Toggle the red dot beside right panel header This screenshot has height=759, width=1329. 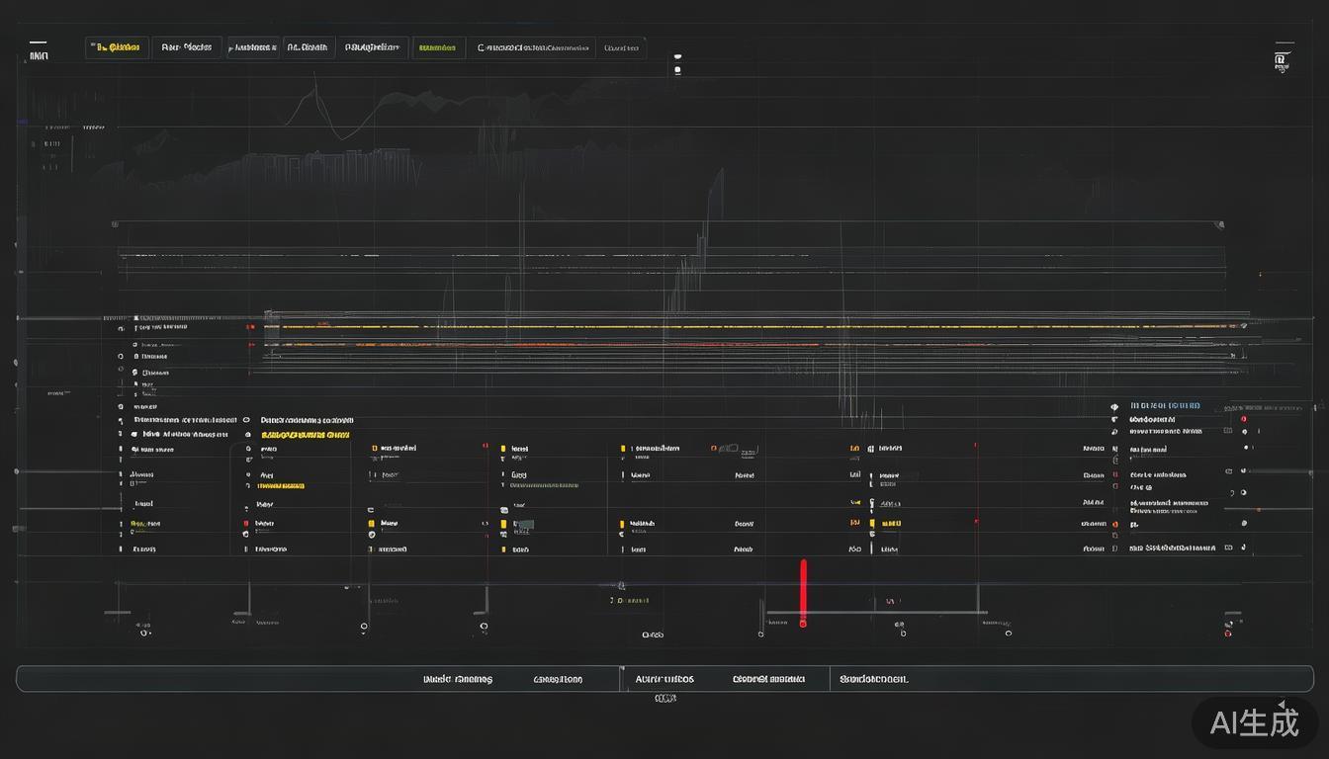click(x=1244, y=419)
